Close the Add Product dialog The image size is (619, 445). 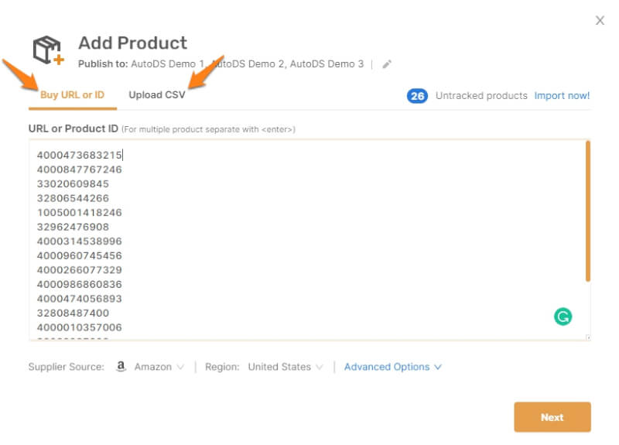[x=600, y=21]
